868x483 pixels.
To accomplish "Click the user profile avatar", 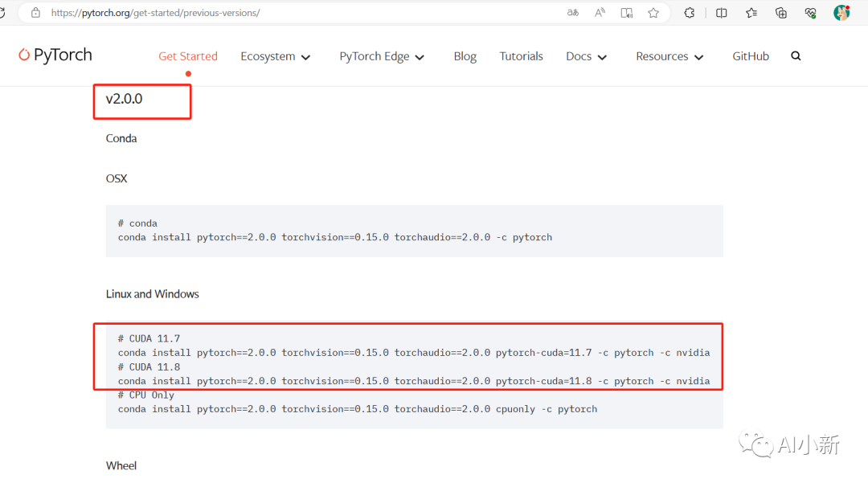I will pos(841,13).
